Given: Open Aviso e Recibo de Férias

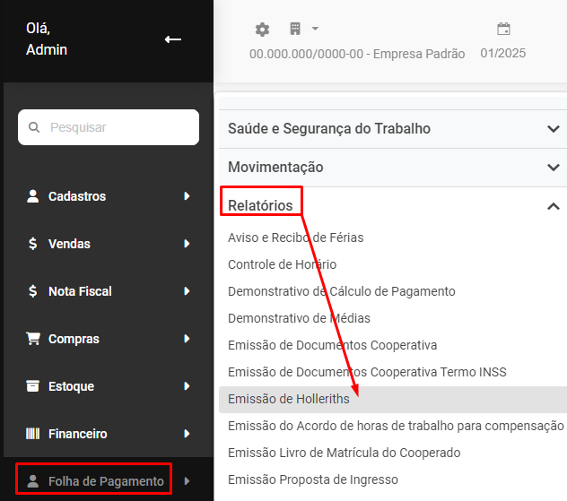Looking at the screenshot, I should (x=295, y=238).
